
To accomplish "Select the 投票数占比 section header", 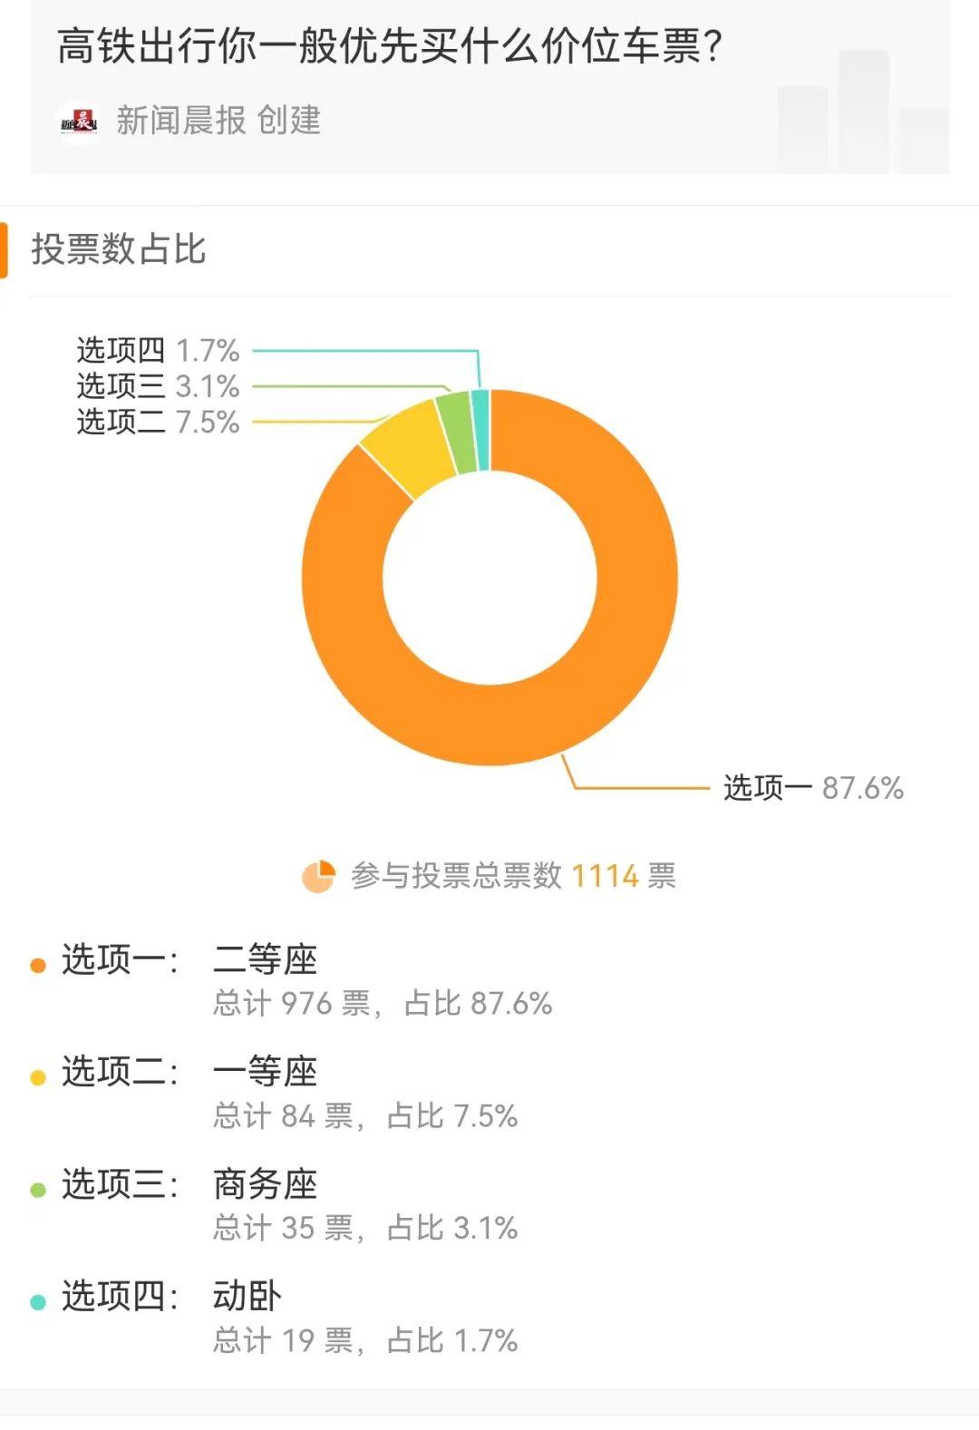I will click(x=119, y=249).
